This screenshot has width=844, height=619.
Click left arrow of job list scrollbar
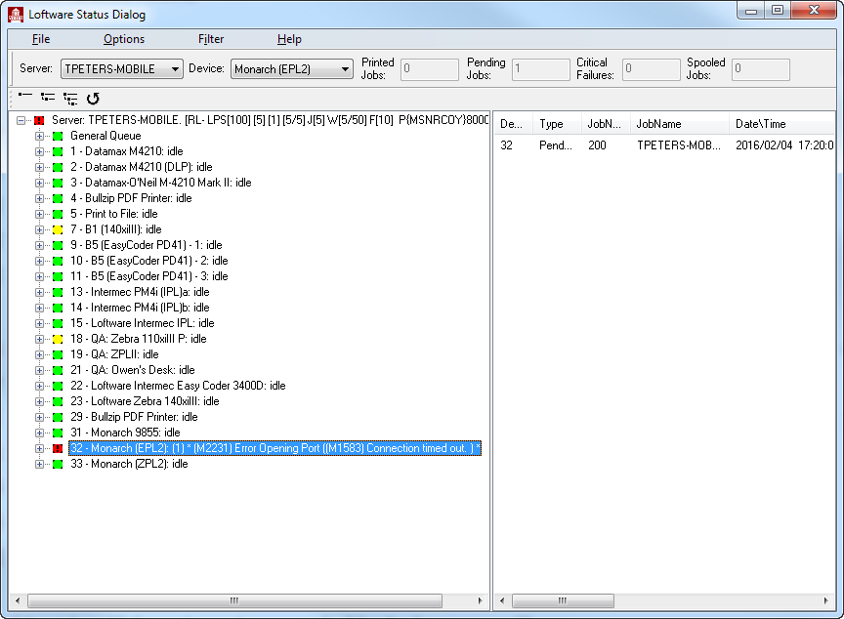click(502, 600)
